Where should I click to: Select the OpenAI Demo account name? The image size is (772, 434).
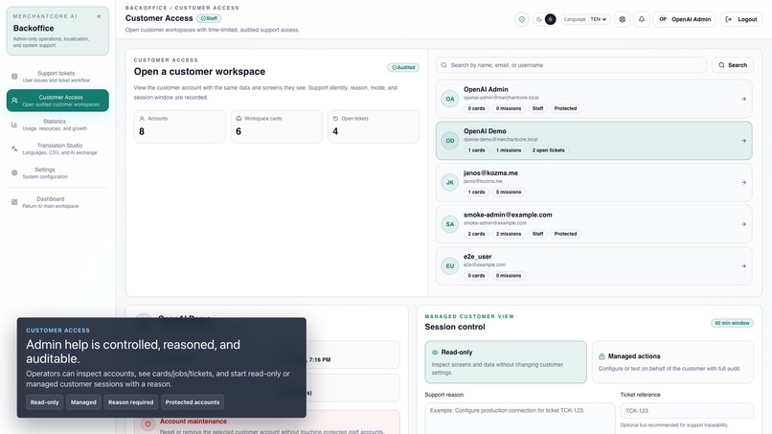coord(485,131)
